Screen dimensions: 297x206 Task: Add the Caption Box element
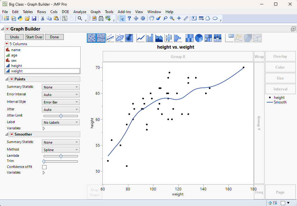point(229,38)
